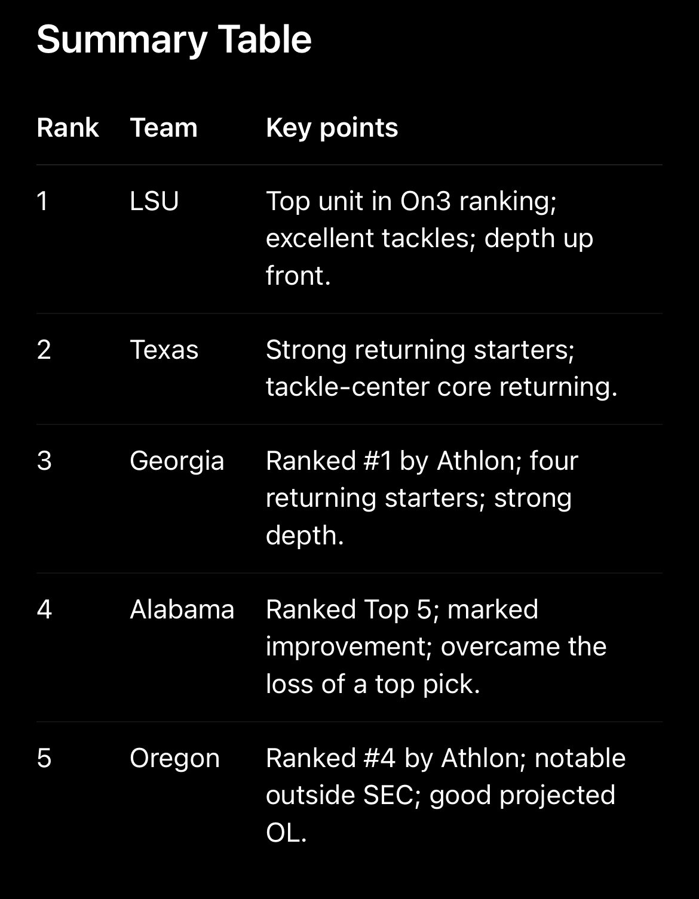Click Georgia's key points mentioning four returning starters
This screenshot has height=899, width=699.
(x=421, y=498)
